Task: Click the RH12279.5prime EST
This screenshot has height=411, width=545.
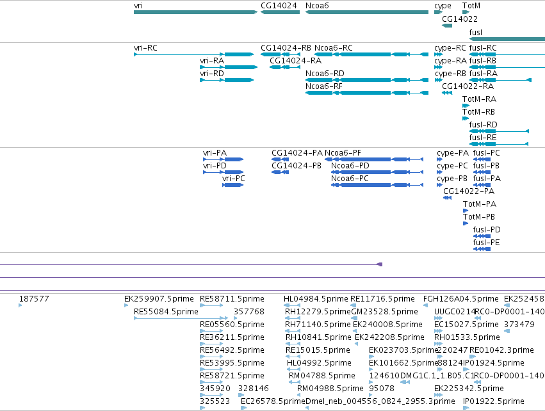Action: click(x=293, y=318)
